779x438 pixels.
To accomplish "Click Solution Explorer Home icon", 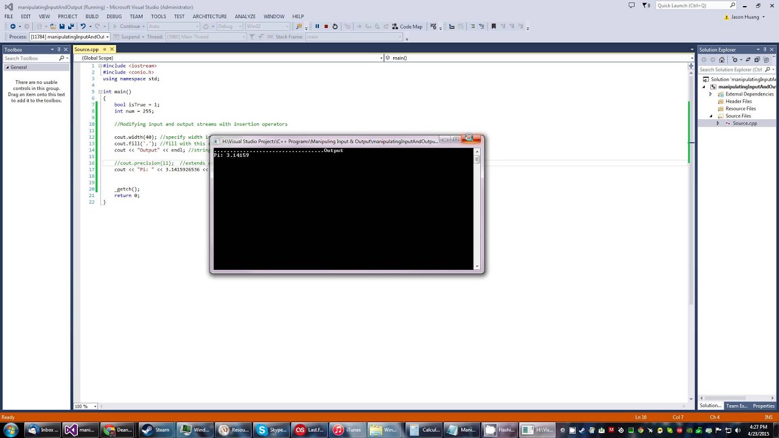I will point(722,60).
